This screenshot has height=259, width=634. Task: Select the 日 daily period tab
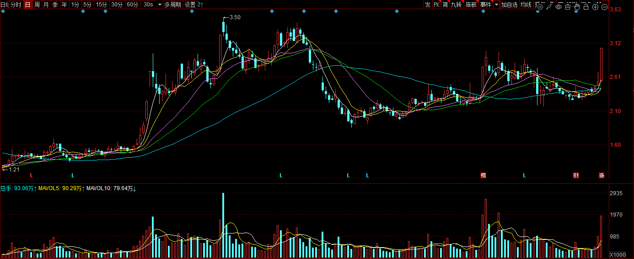tap(27, 5)
